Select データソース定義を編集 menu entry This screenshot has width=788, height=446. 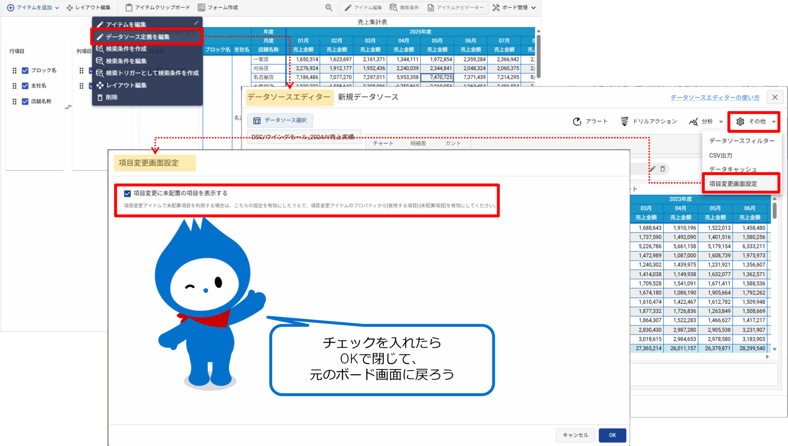pyautogui.click(x=138, y=37)
